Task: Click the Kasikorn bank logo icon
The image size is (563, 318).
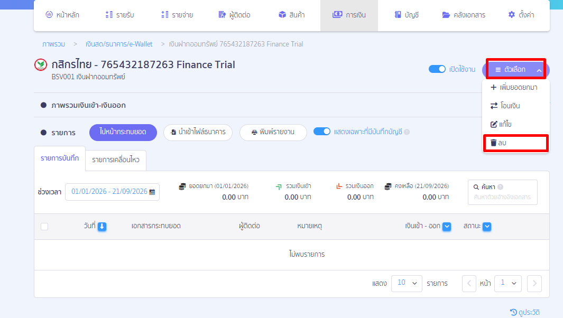Action: (41, 65)
